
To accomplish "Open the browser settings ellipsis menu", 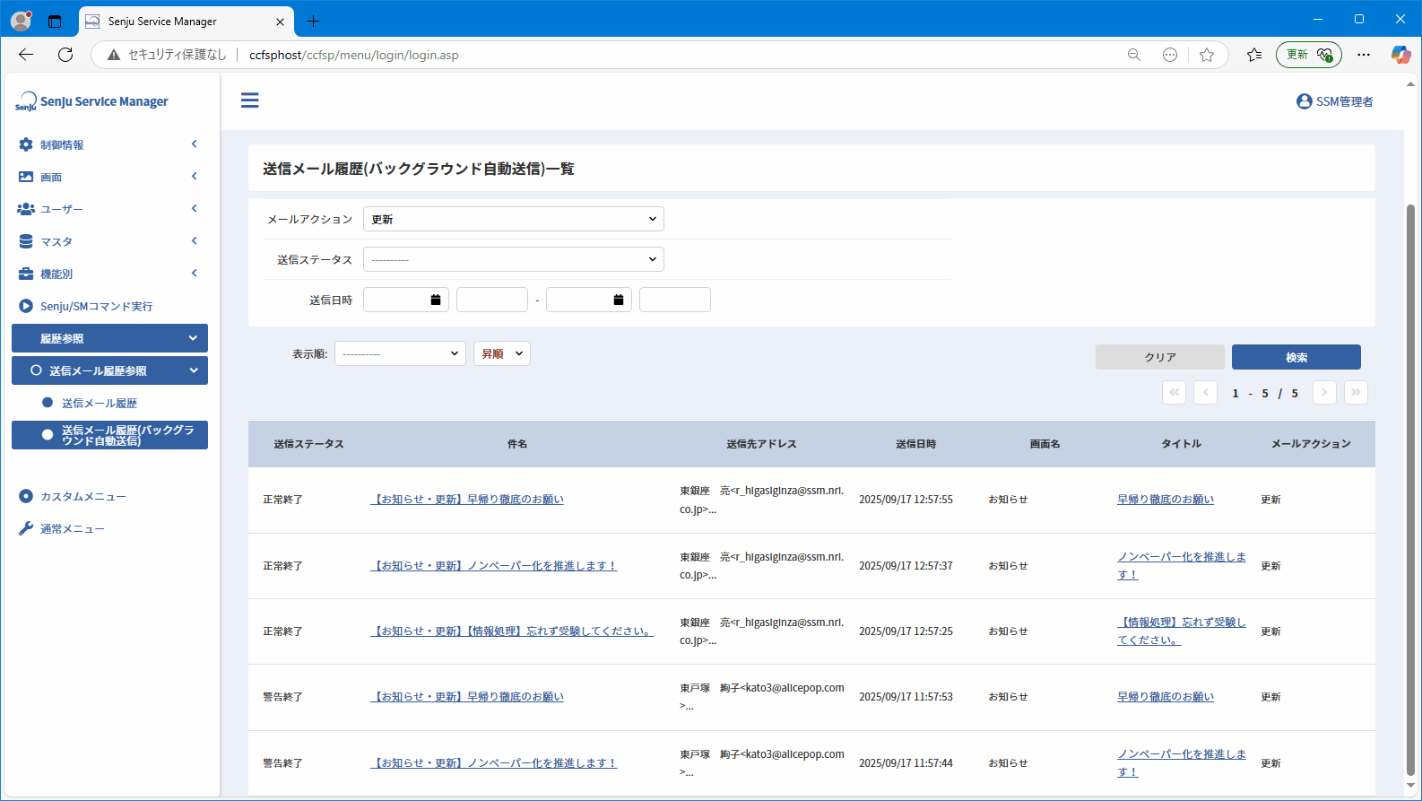I will 1364,55.
